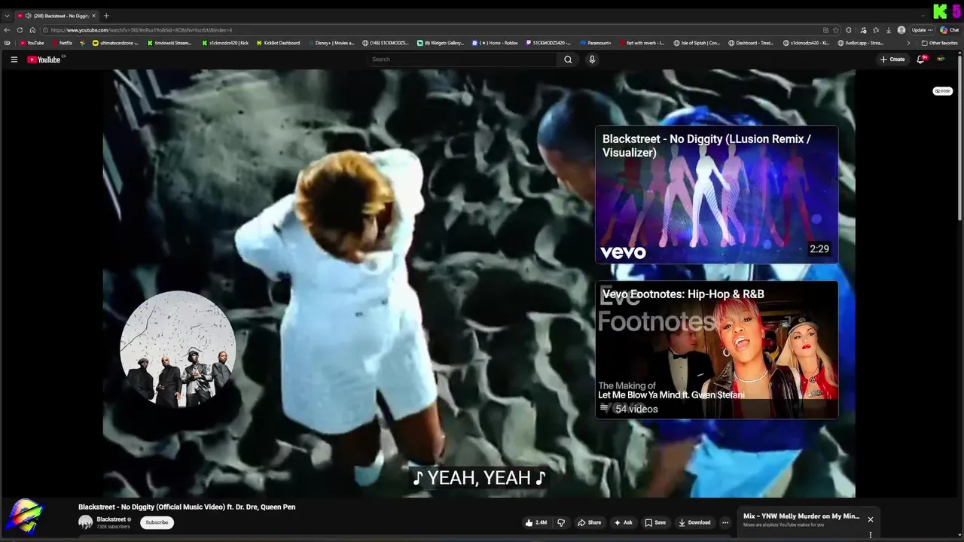Click the video title text

click(x=187, y=507)
